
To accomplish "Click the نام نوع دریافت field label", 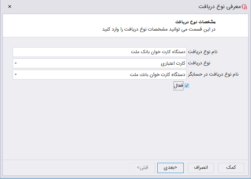I will [x=202, y=52].
